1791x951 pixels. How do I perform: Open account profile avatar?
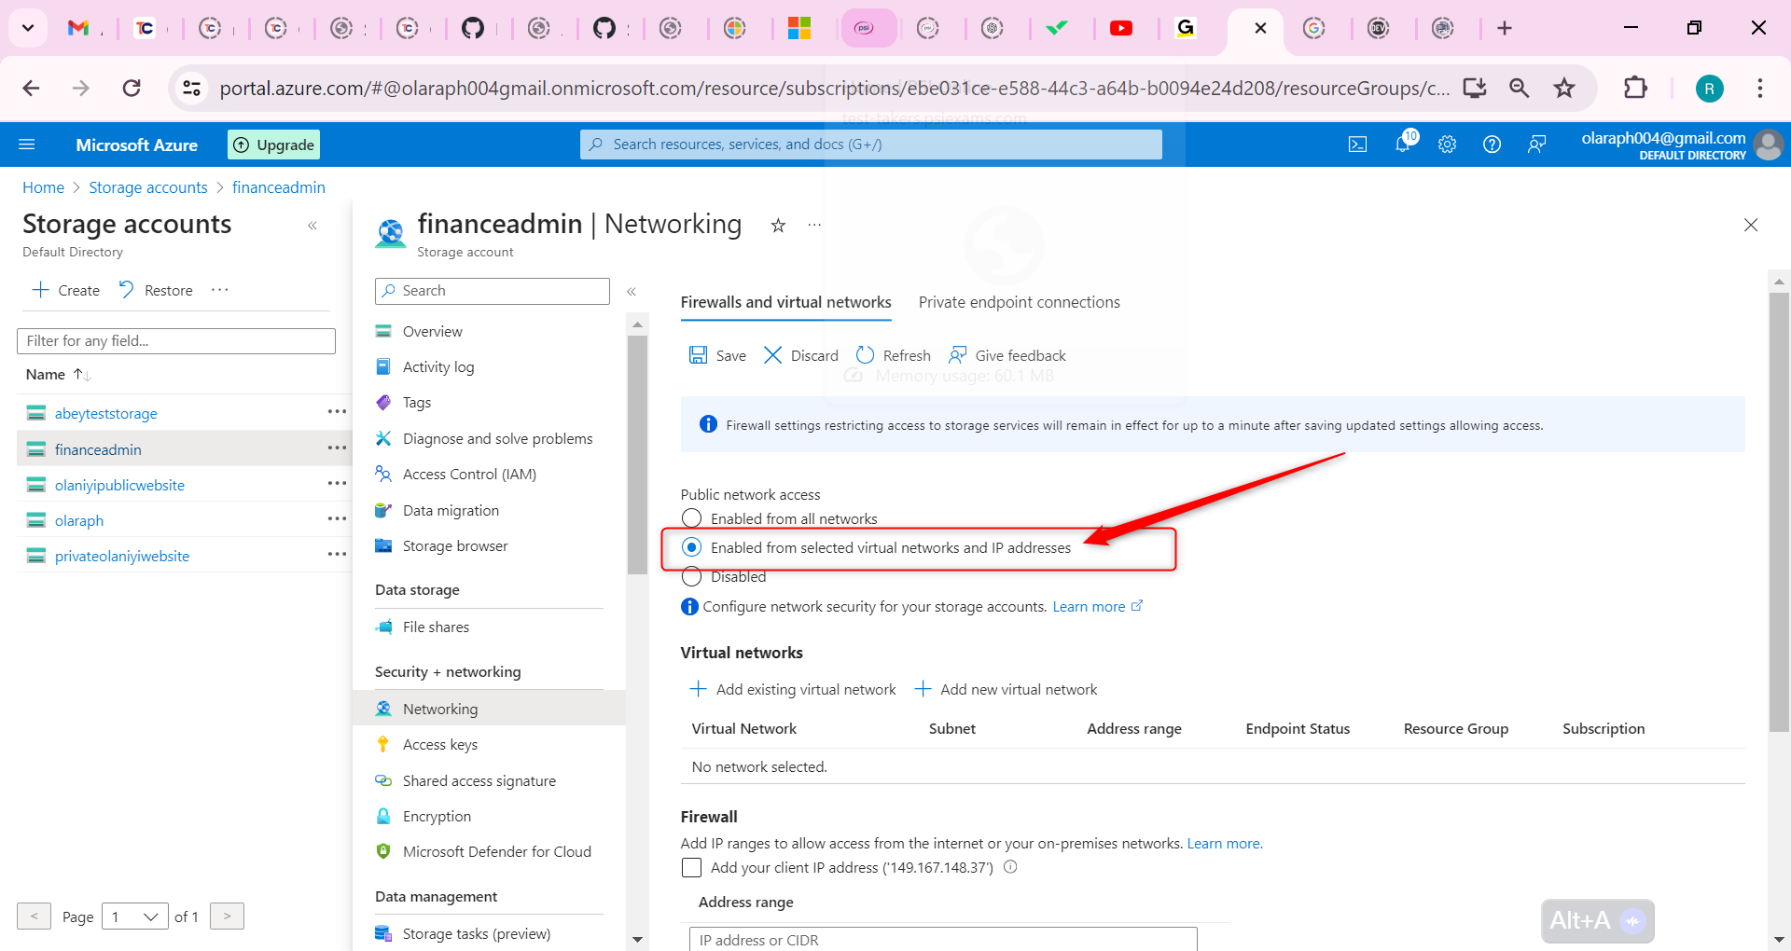(x=1768, y=145)
